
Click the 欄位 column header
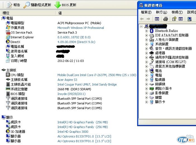point(6,13)
